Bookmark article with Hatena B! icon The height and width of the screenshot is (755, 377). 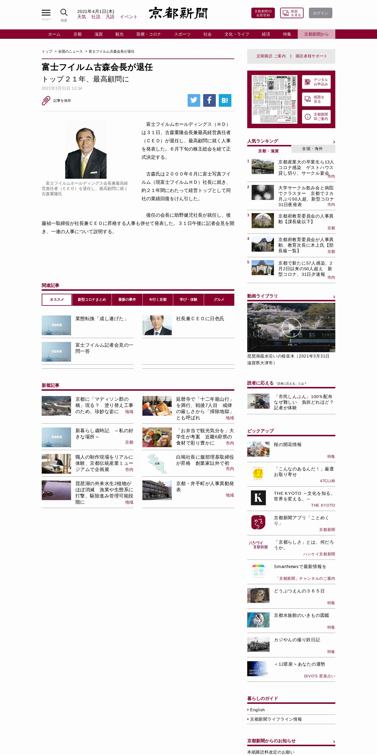click(225, 100)
